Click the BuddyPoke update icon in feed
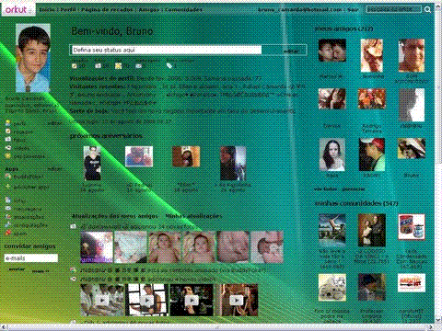Screen dimensions: 442x331 (74, 270)
